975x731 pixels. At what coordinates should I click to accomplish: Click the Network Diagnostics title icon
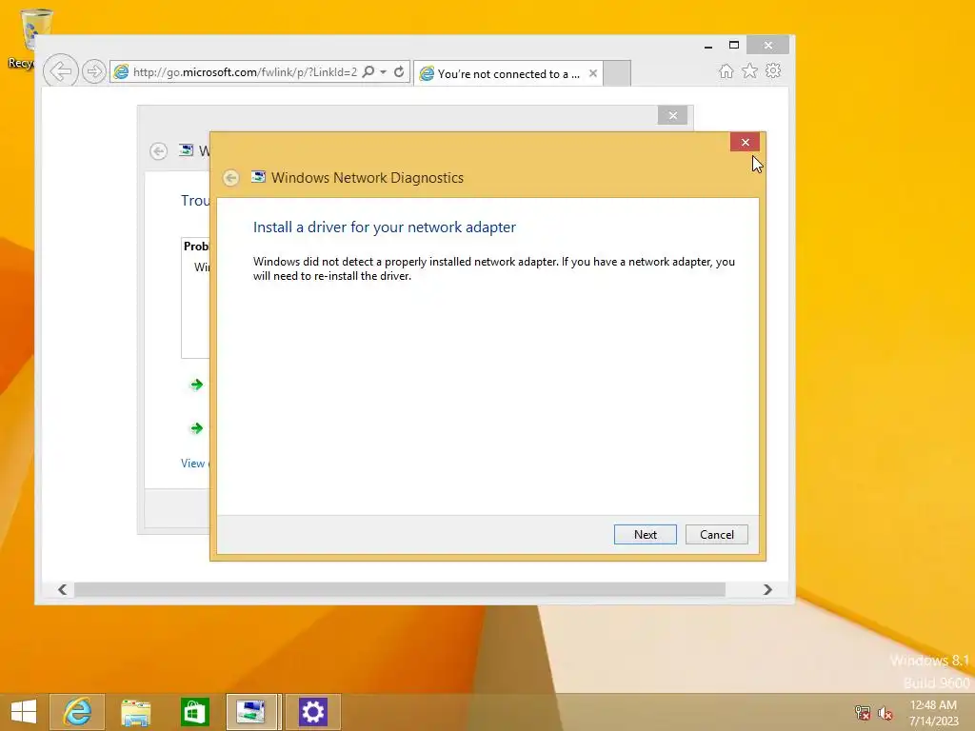(258, 177)
